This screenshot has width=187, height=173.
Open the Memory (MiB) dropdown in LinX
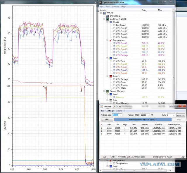(x=148, y=115)
